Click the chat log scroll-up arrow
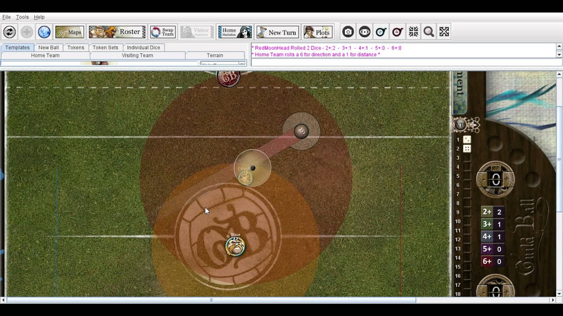The height and width of the screenshot is (316, 563). (559, 47)
